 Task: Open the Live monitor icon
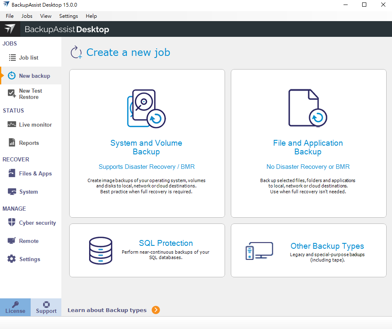coord(12,125)
